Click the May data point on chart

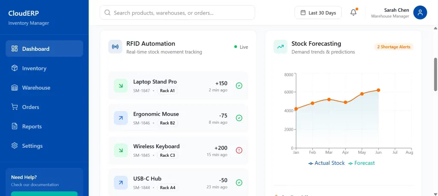click(x=362, y=94)
